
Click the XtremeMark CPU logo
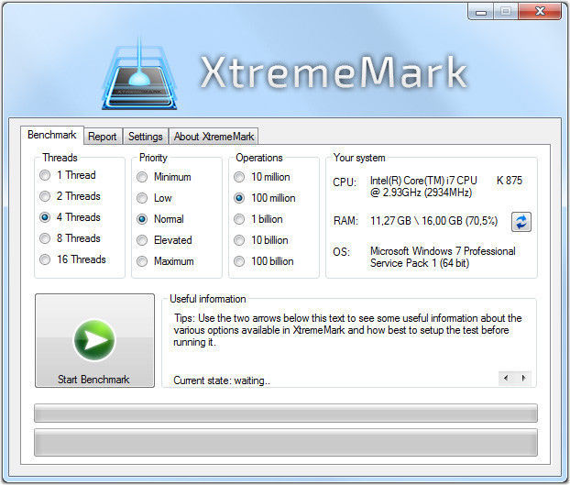pyautogui.click(x=139, y=73)
